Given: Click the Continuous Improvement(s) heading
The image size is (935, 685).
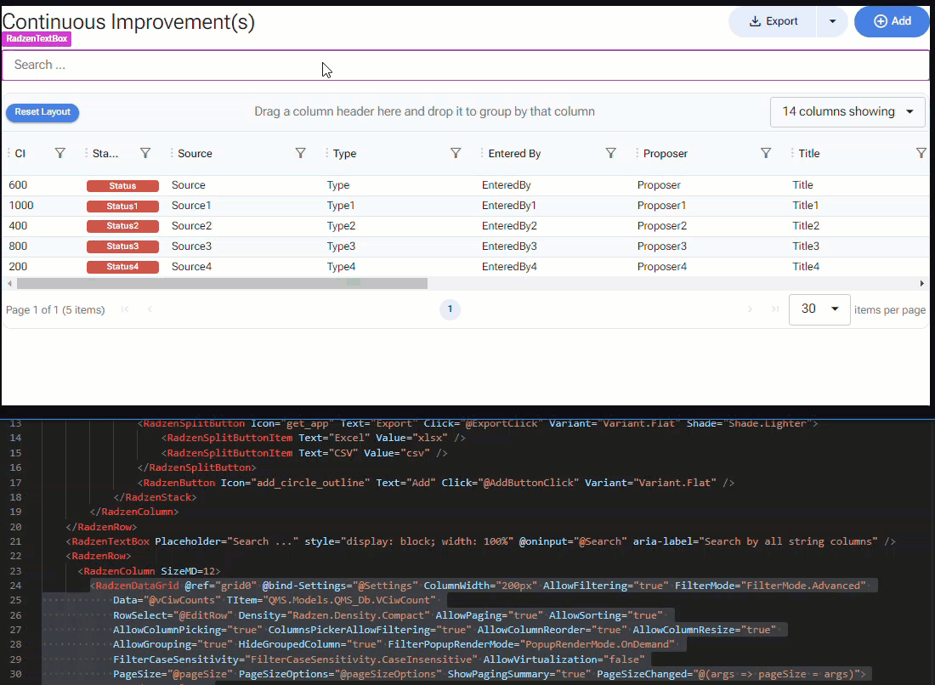Looking at the screenshot, I should coord(129,21).
